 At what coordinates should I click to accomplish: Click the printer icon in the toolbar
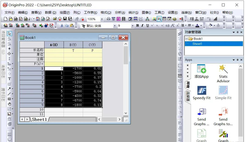pos(108,19)
